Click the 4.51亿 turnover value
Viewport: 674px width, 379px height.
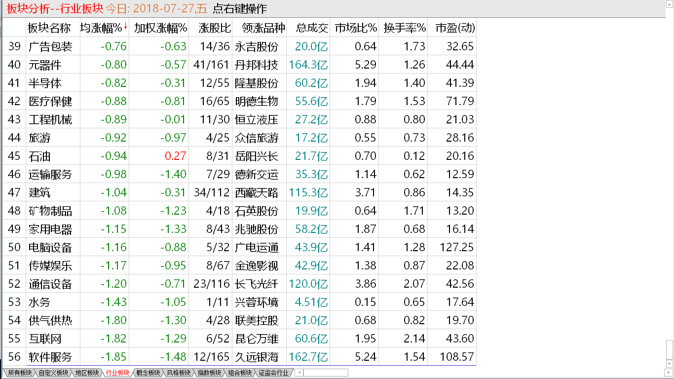(x=311, y=302)
